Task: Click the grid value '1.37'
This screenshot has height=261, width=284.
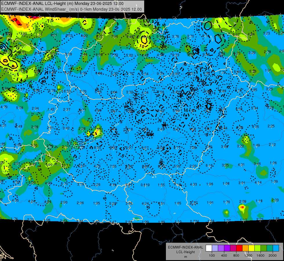Action: (227, 220)
